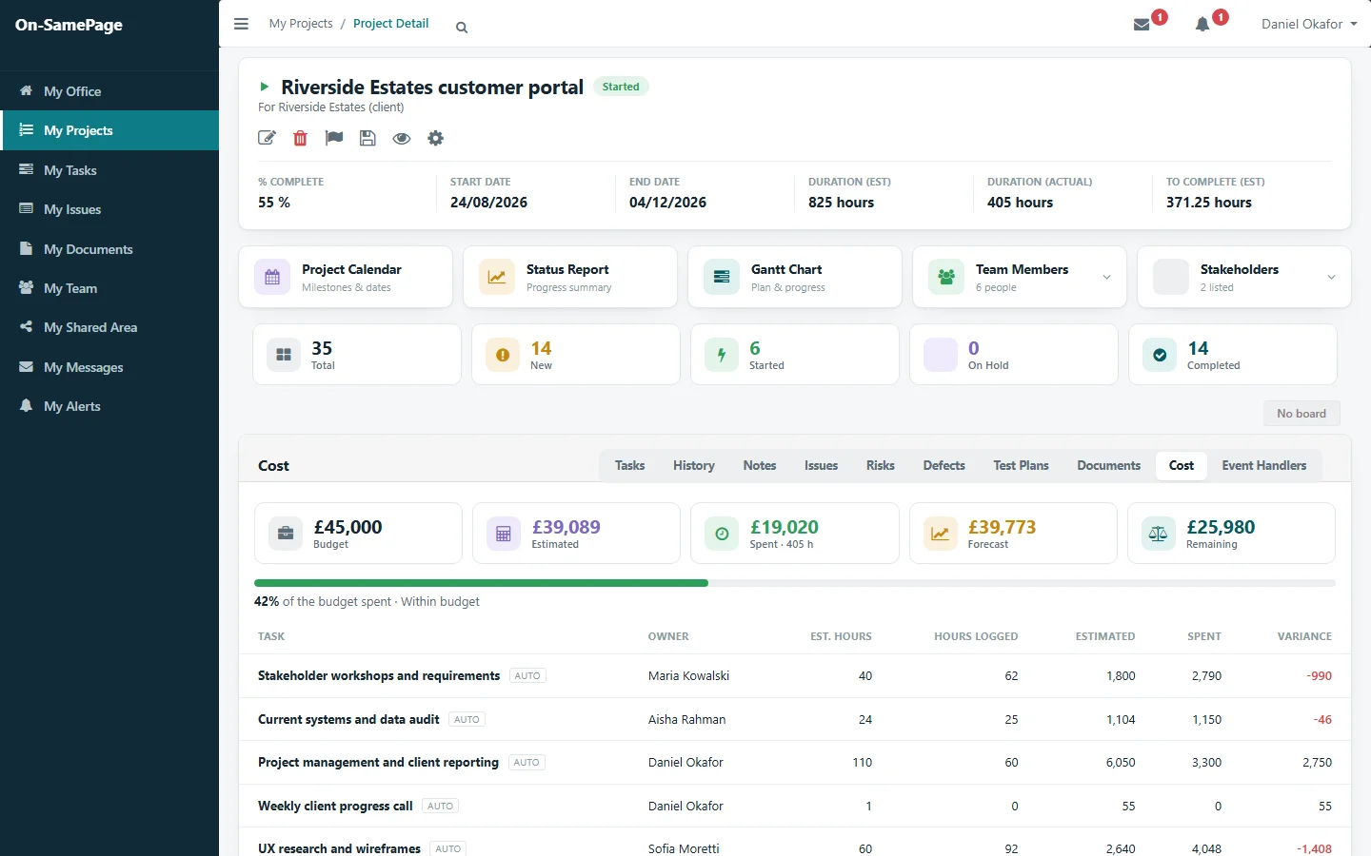Go to My Office in sidebar

click(109, 91)
